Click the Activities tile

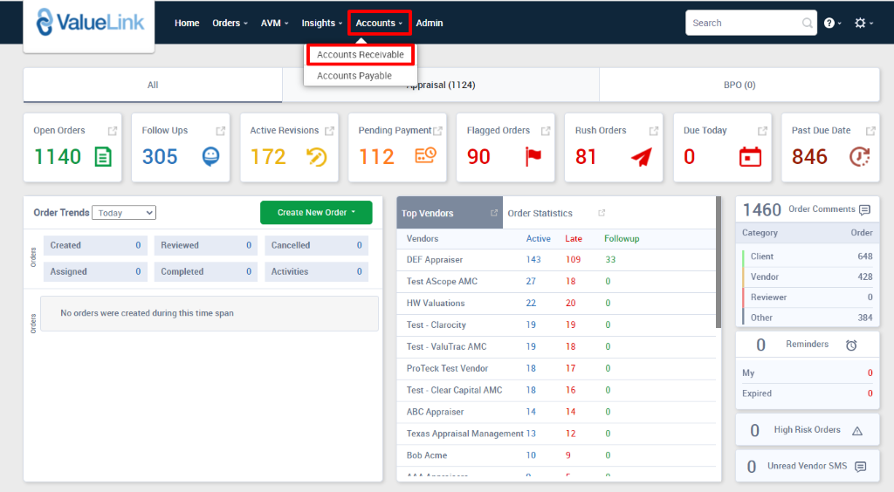tap(316, 271)
